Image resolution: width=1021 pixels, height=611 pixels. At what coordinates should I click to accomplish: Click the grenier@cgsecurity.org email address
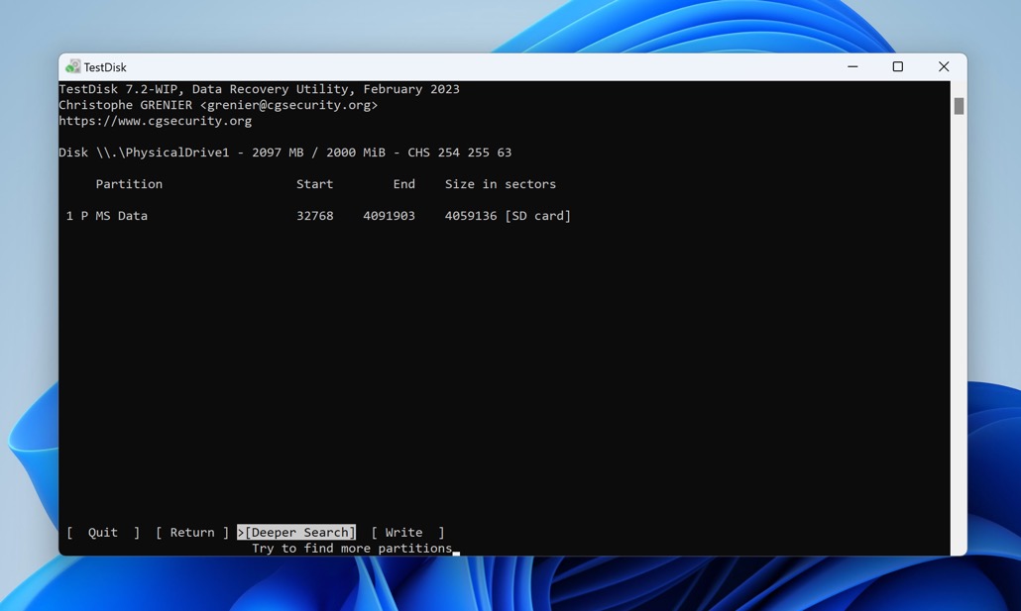[x=288, y=105]
